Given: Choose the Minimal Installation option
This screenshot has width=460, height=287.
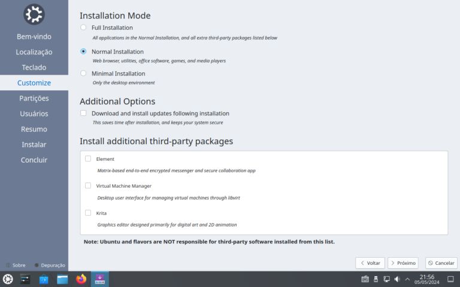Looking at the screenshot, I should 83,74.
